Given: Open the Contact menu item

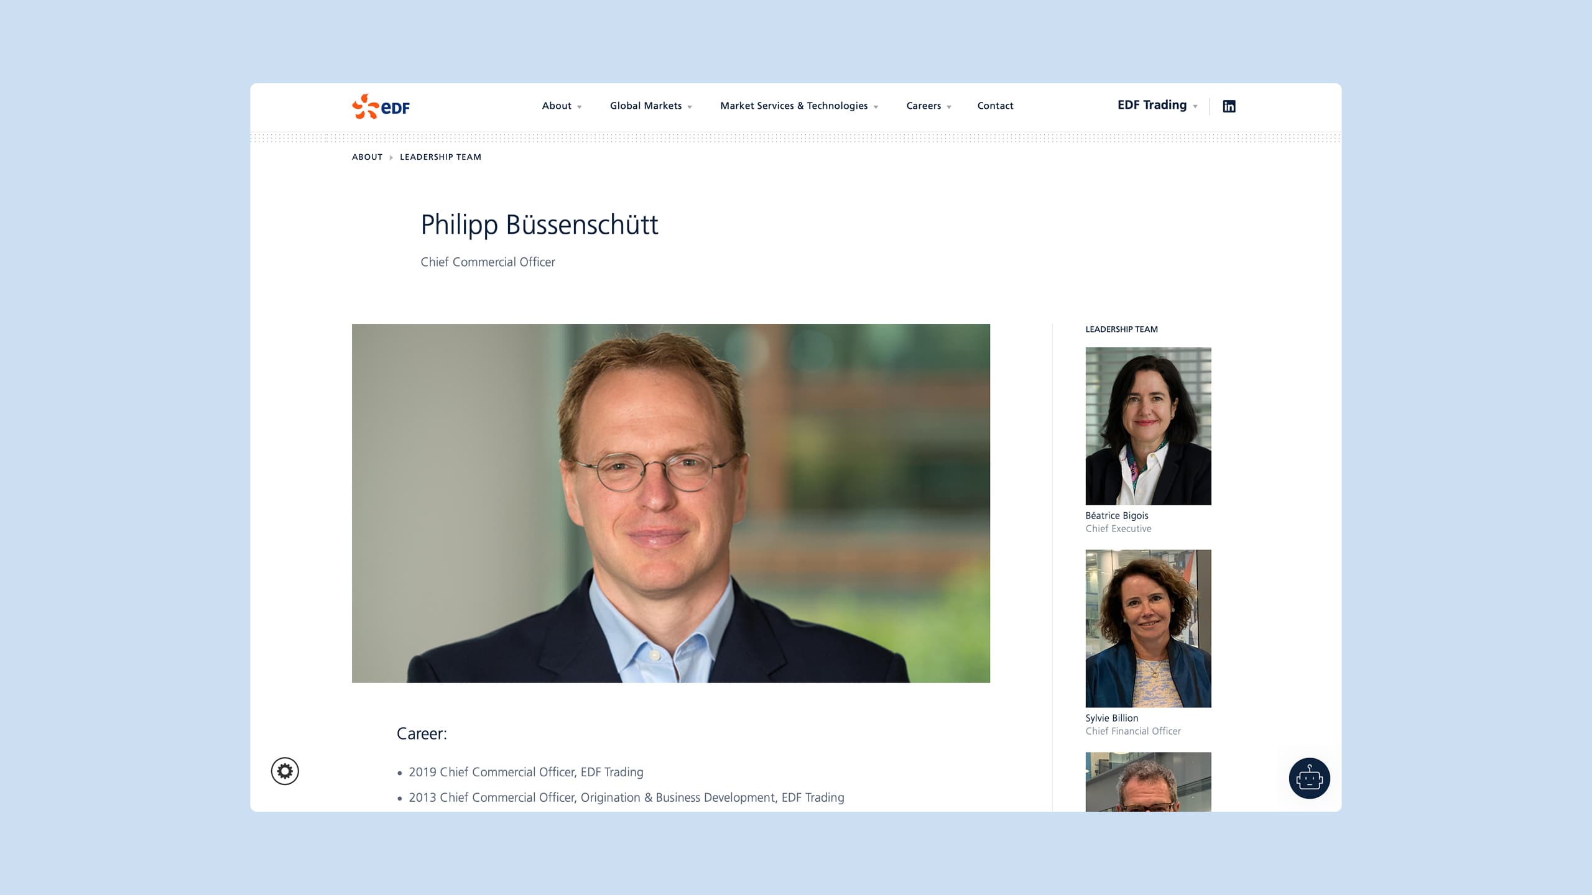Looking at the screenshot, I should point(995,106).
